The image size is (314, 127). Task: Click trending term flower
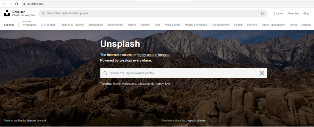click(x=117, y=84)
